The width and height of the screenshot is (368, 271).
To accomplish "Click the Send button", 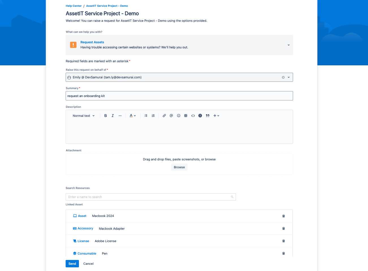I will (x=72, y=264).
